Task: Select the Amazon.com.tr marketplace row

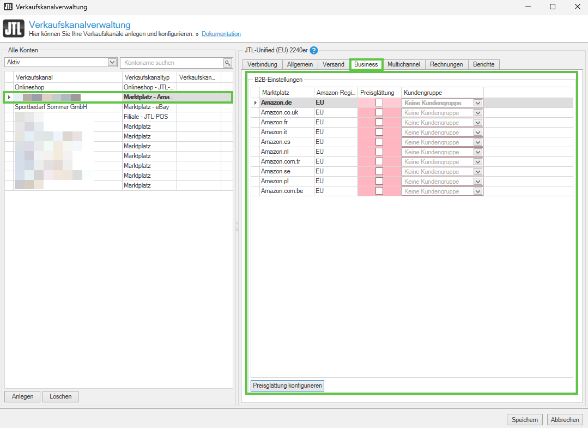Action: 412,161
